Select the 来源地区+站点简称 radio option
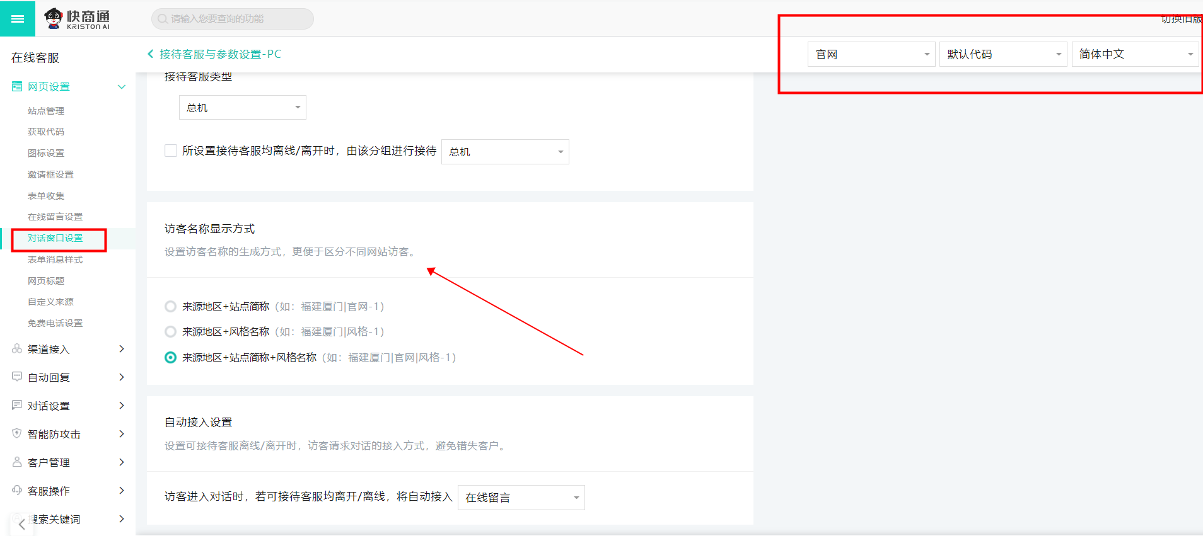The width and height of the screenshot is (1203, 536). [x=170, y=307]
